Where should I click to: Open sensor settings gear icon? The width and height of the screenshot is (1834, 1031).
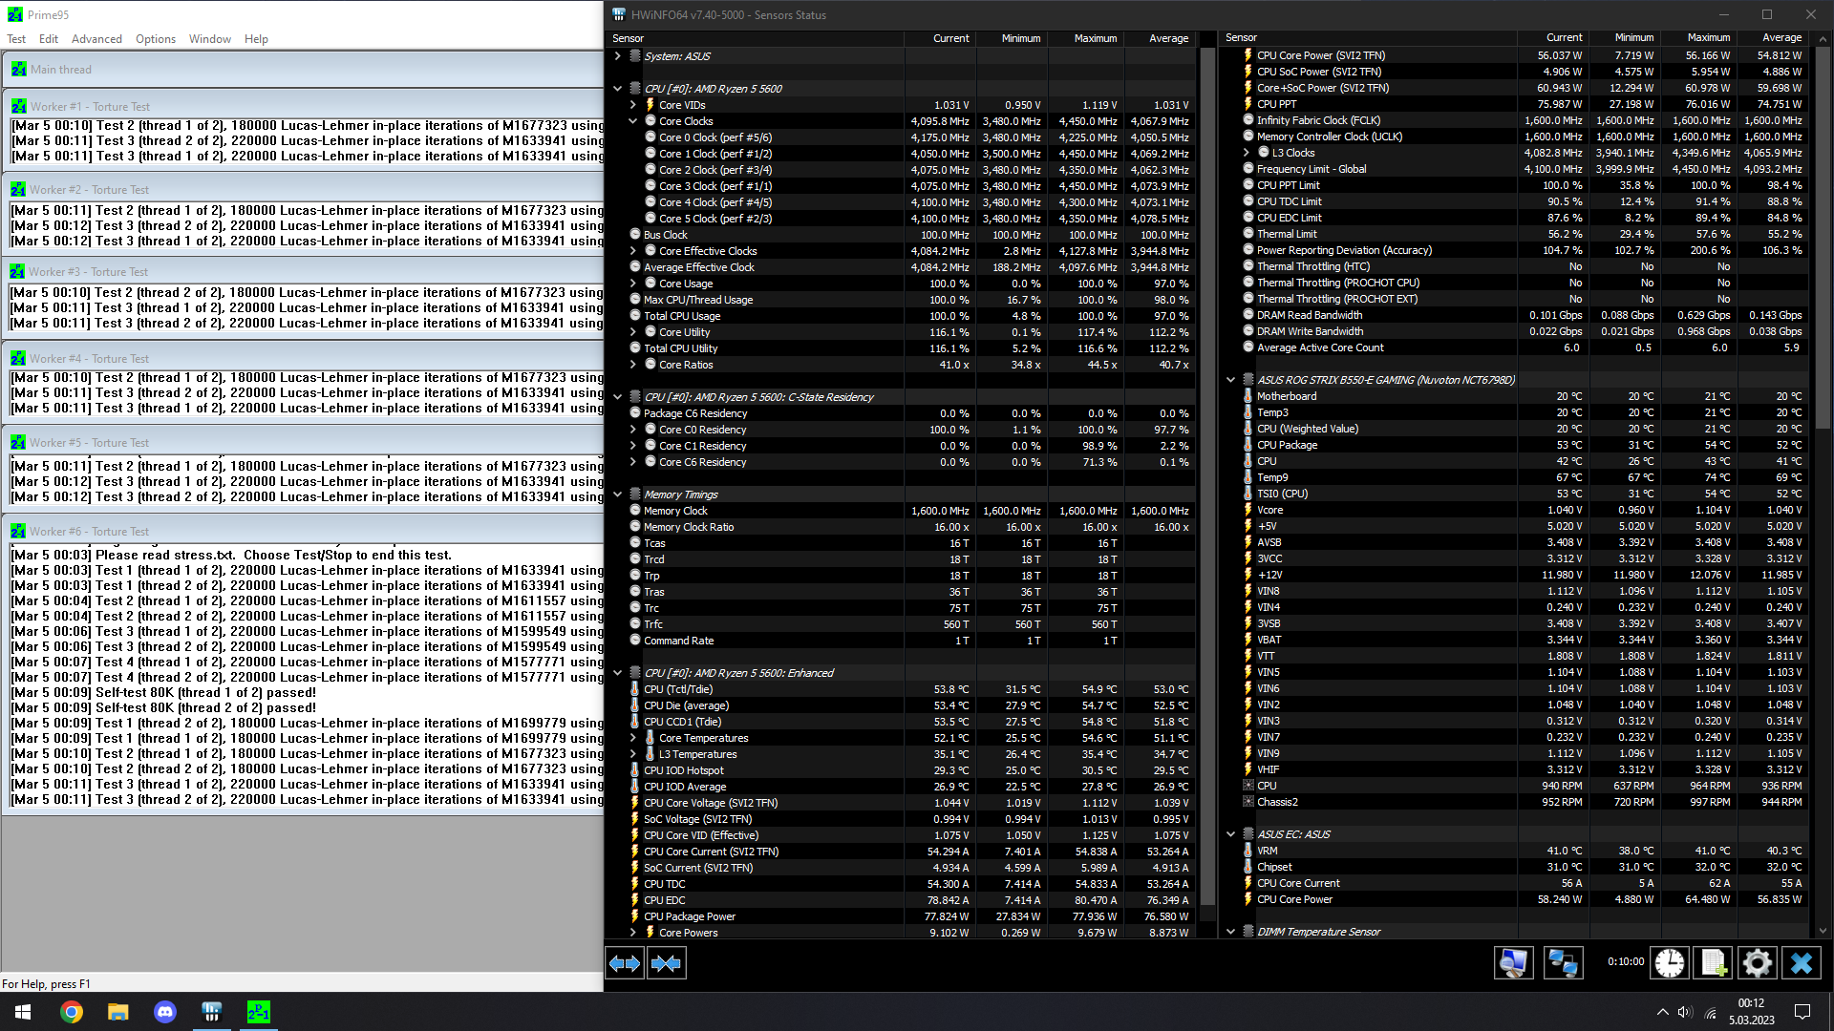pos(1757,963)
